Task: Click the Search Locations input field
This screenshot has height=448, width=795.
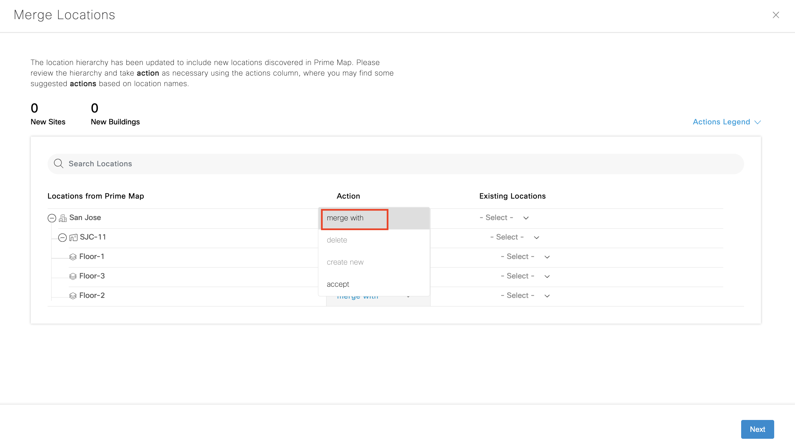Action: click(397, 164)
